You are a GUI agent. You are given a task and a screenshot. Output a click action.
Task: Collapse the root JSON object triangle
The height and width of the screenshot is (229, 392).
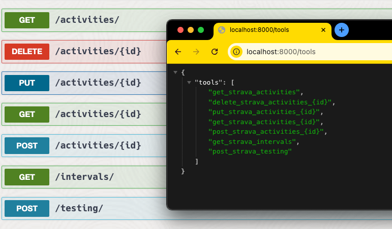(x=175, y=72)
